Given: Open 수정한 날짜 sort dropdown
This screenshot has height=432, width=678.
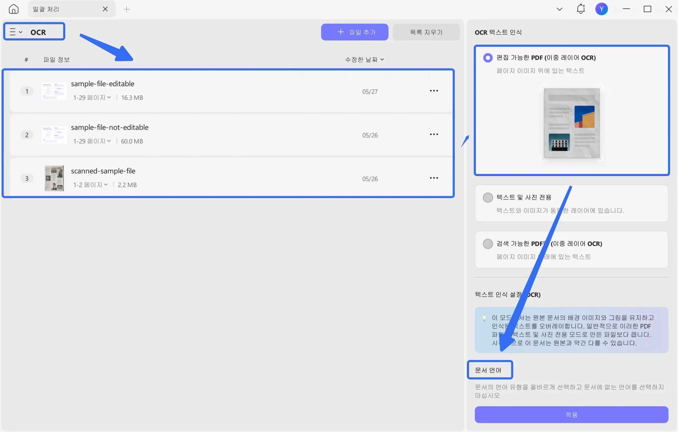Looking at the screenshot, I should point(364,59).
